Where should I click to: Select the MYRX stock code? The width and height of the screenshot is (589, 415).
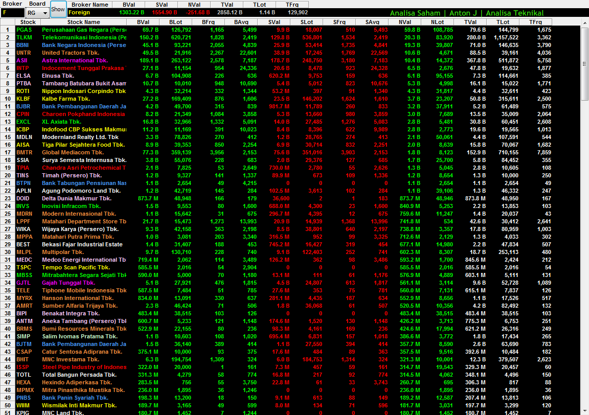[x=25, y=298]
